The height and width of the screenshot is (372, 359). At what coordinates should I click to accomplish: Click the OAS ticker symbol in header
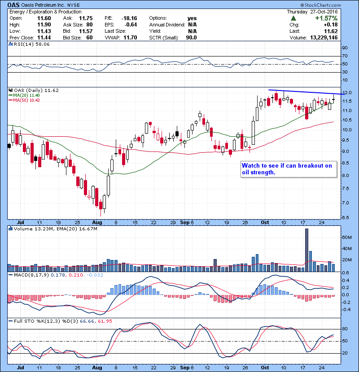pyautogui.click(x=13, y=5)
